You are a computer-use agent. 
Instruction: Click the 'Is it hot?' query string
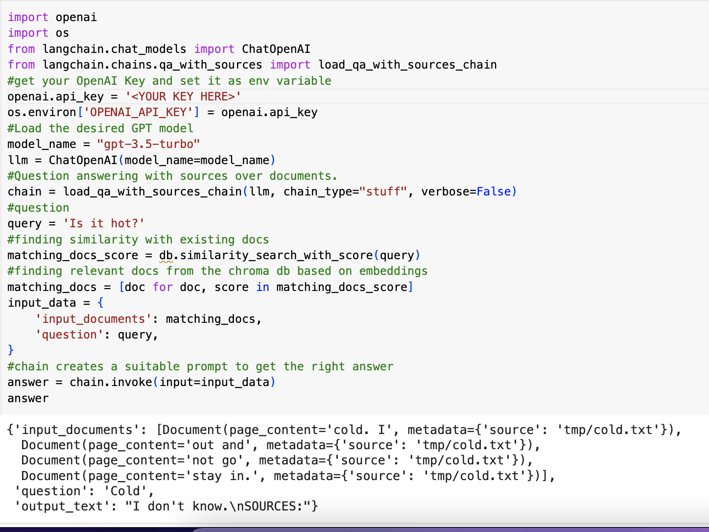(x=104, y=223)
